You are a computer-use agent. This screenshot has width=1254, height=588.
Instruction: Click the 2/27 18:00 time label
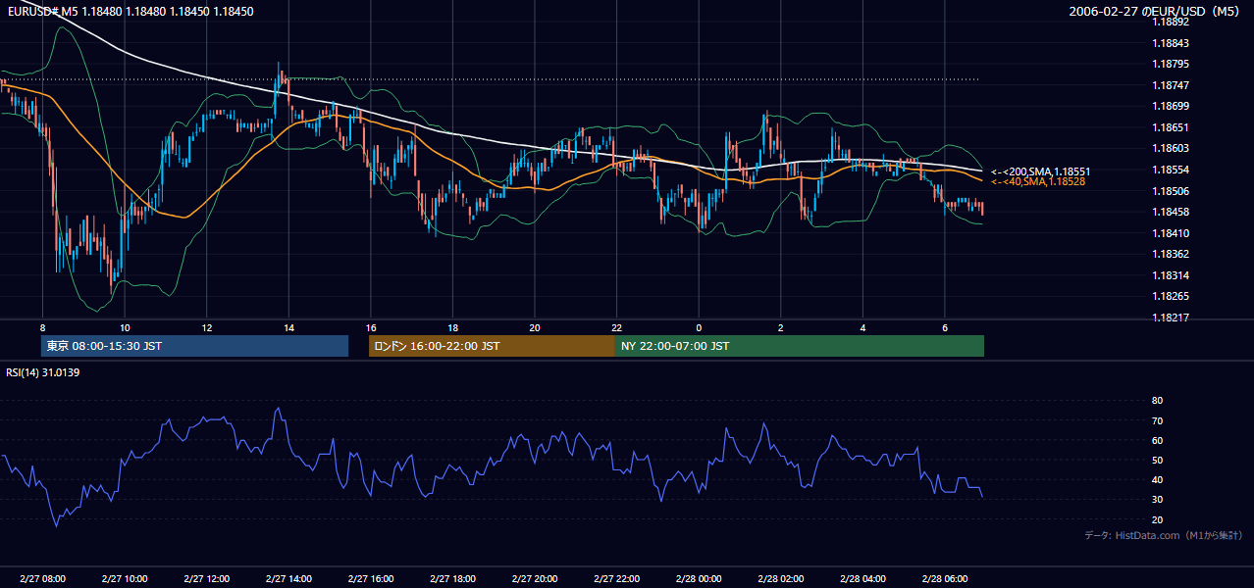point(452,578)
